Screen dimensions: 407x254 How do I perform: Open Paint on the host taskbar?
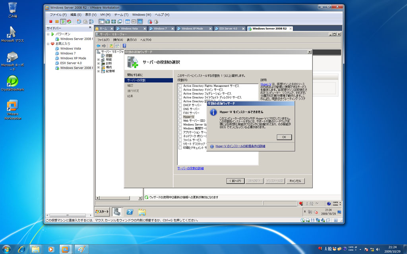(x=81, y=249)
